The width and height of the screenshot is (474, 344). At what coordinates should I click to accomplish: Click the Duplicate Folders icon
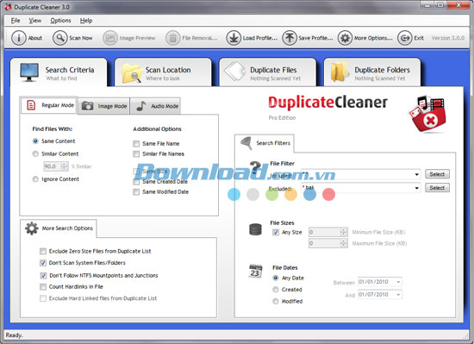tap(340, 72)
